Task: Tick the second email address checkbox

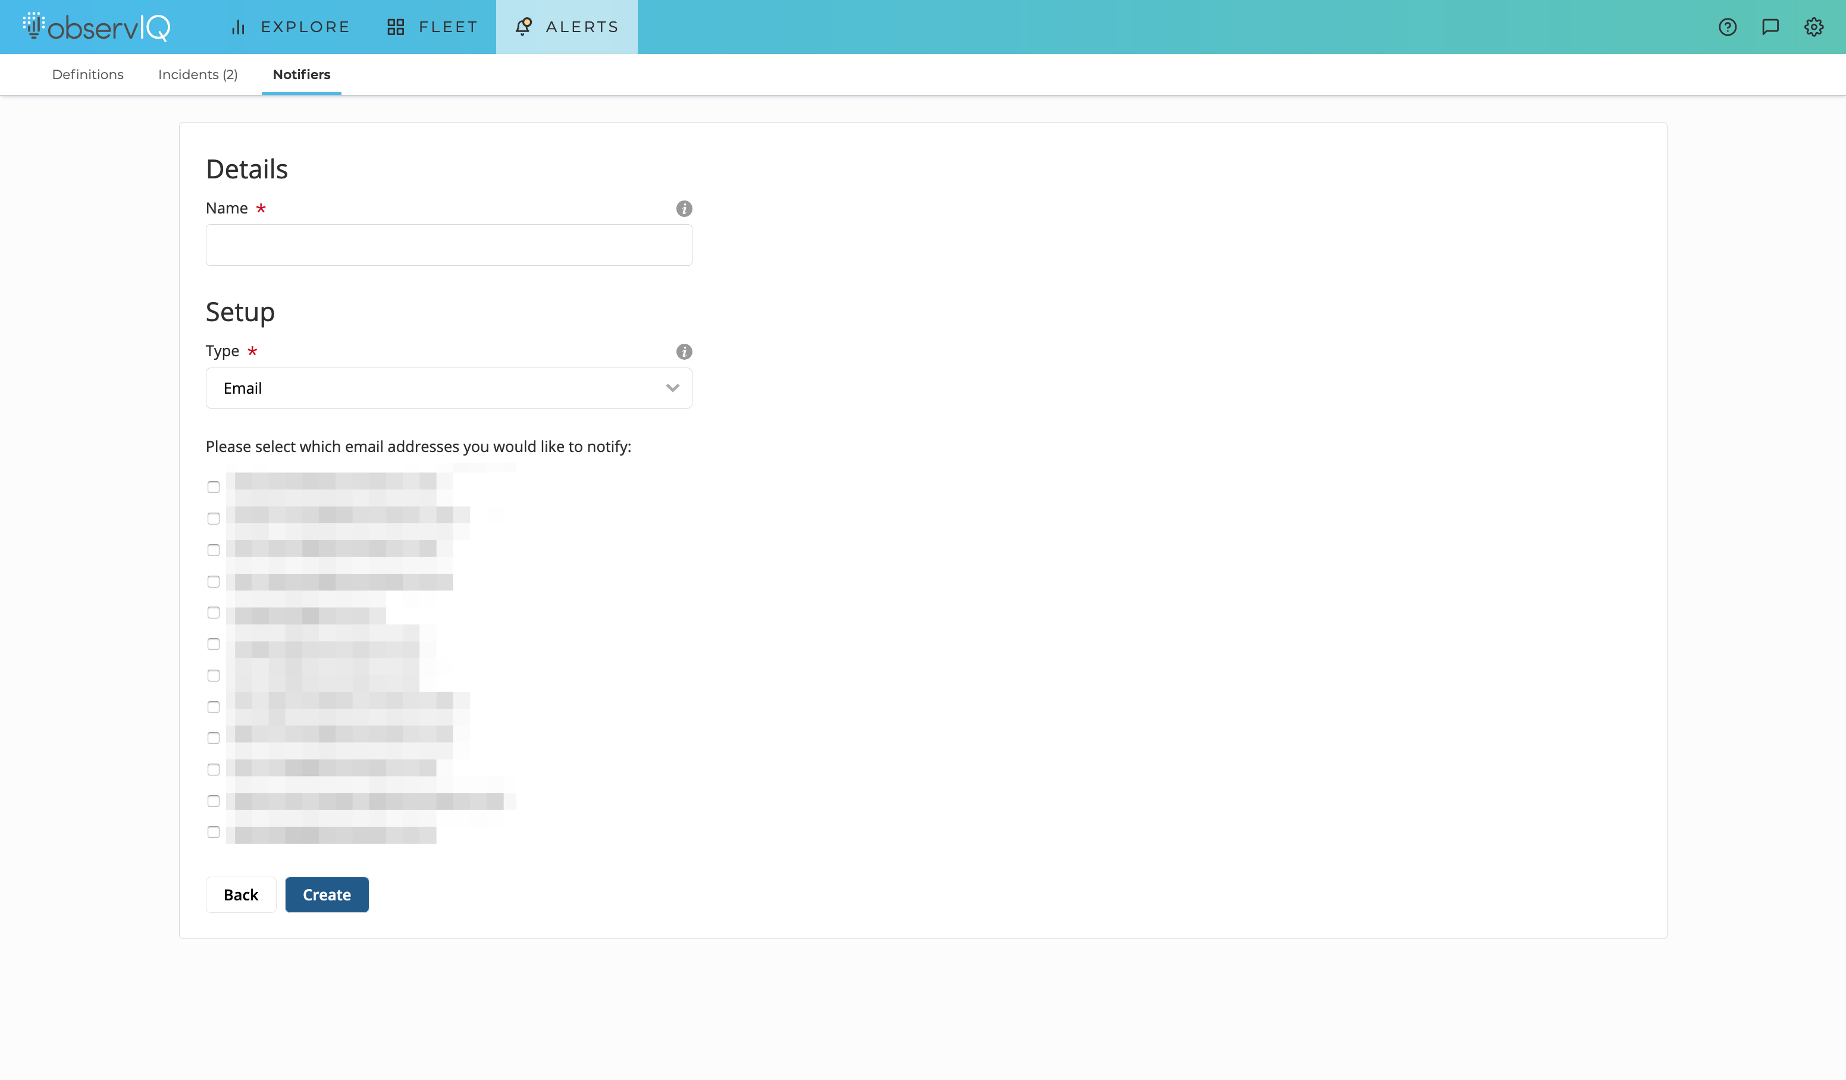Action: coord(213,519)
